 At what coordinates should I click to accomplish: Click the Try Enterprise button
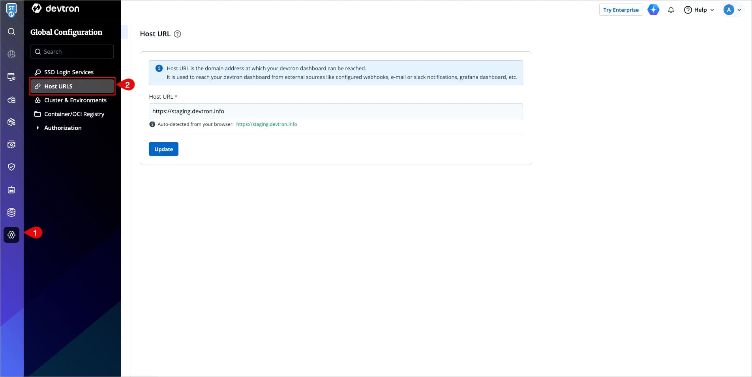click(621, 10)
